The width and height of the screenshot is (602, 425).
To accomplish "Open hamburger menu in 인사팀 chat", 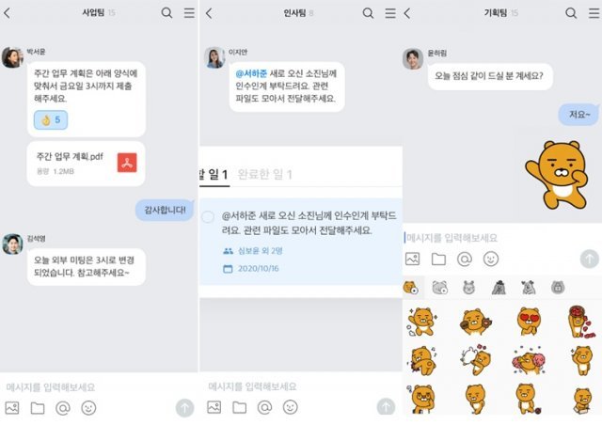I will [x=390, y=13].
